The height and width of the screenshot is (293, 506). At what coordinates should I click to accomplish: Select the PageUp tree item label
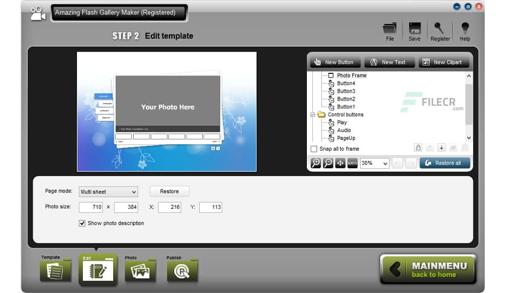(346, 138)
